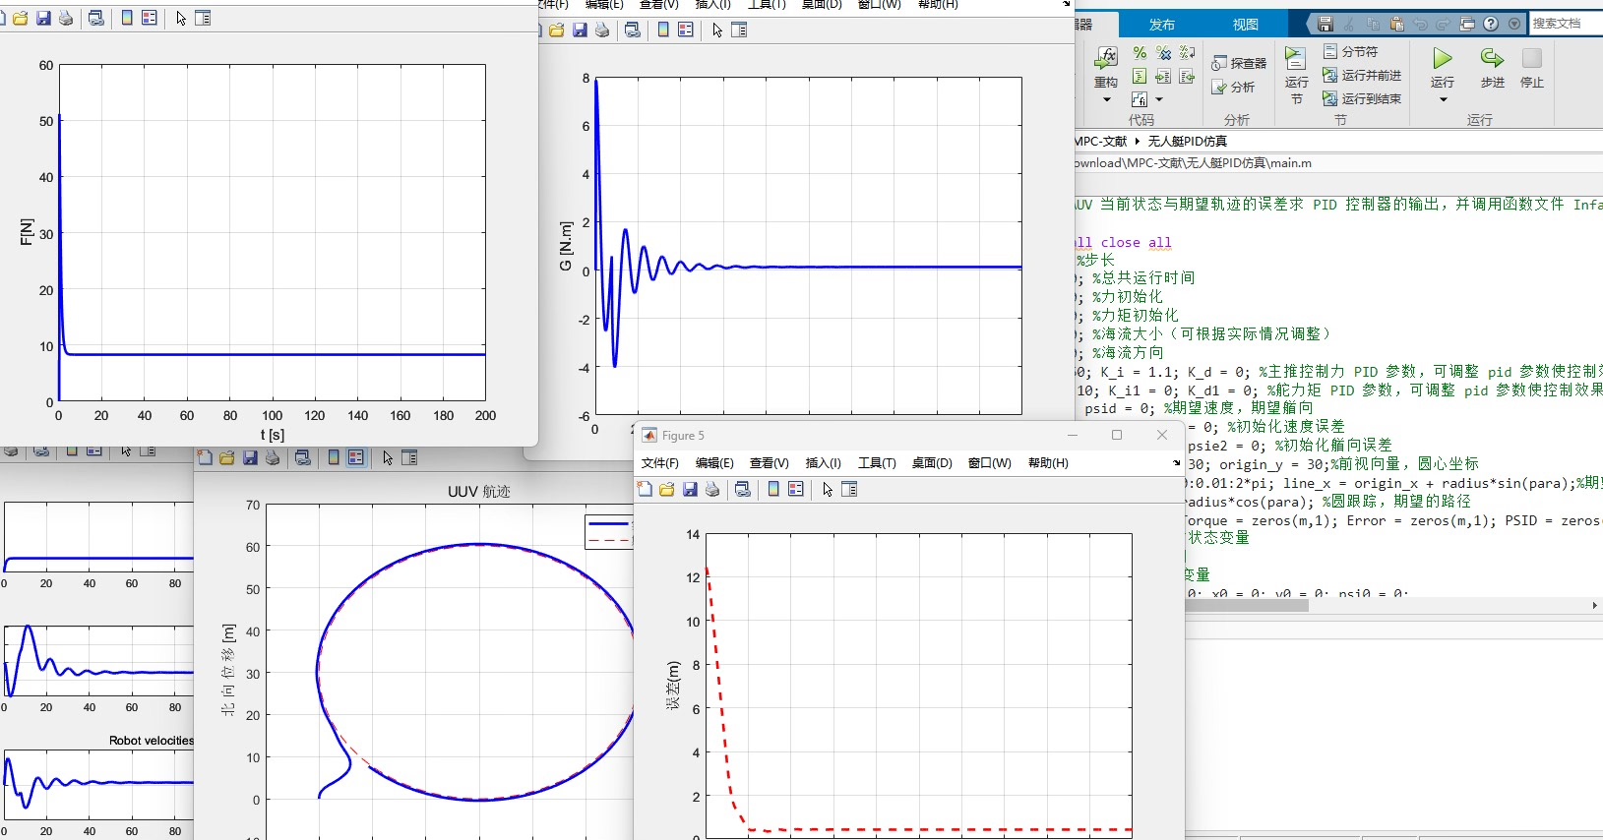Open folder icon in F[N] figure toolbar

pos(21,18)
